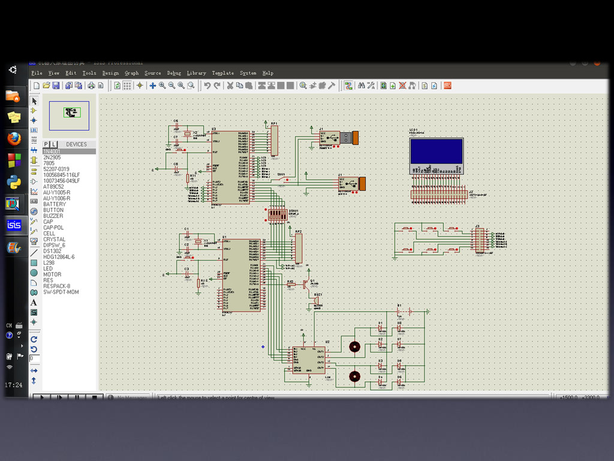The height and width of the screenshot is (461, 614).
Task: Click the Zoom In magnifier icon
Action: click(162, 86)
